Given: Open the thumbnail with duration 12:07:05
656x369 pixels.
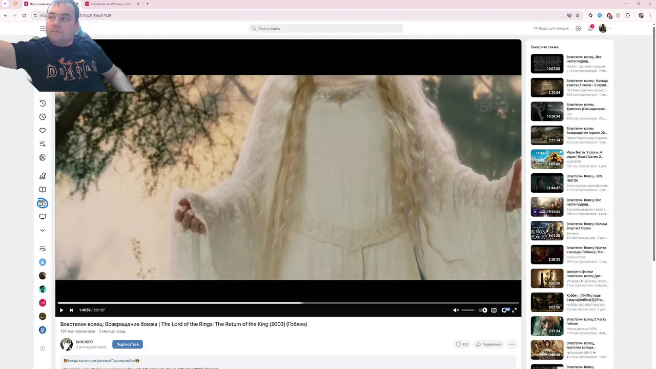Looking at the screenshot, I should tap(547, 64).
